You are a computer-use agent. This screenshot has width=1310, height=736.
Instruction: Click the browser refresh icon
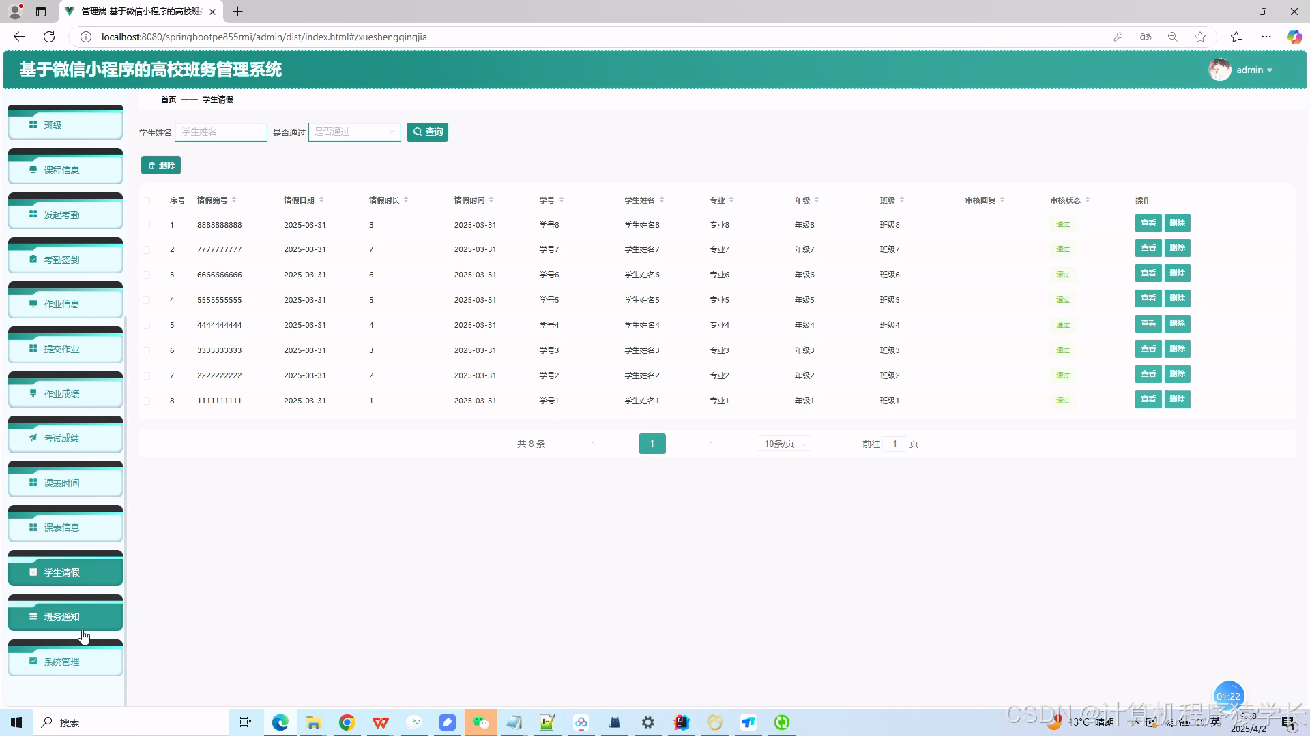coord(49,37)
